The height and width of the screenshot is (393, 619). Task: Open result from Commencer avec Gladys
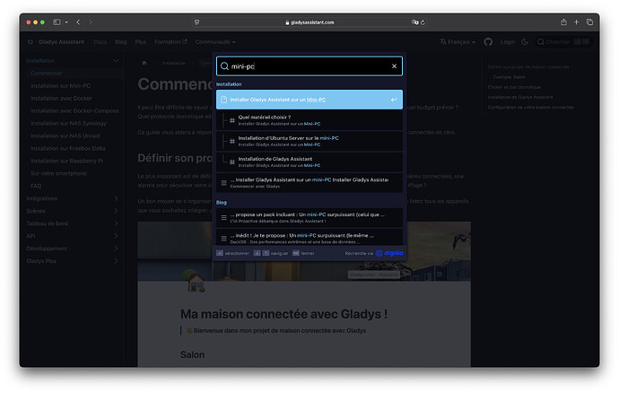click(x=309, y=182)
